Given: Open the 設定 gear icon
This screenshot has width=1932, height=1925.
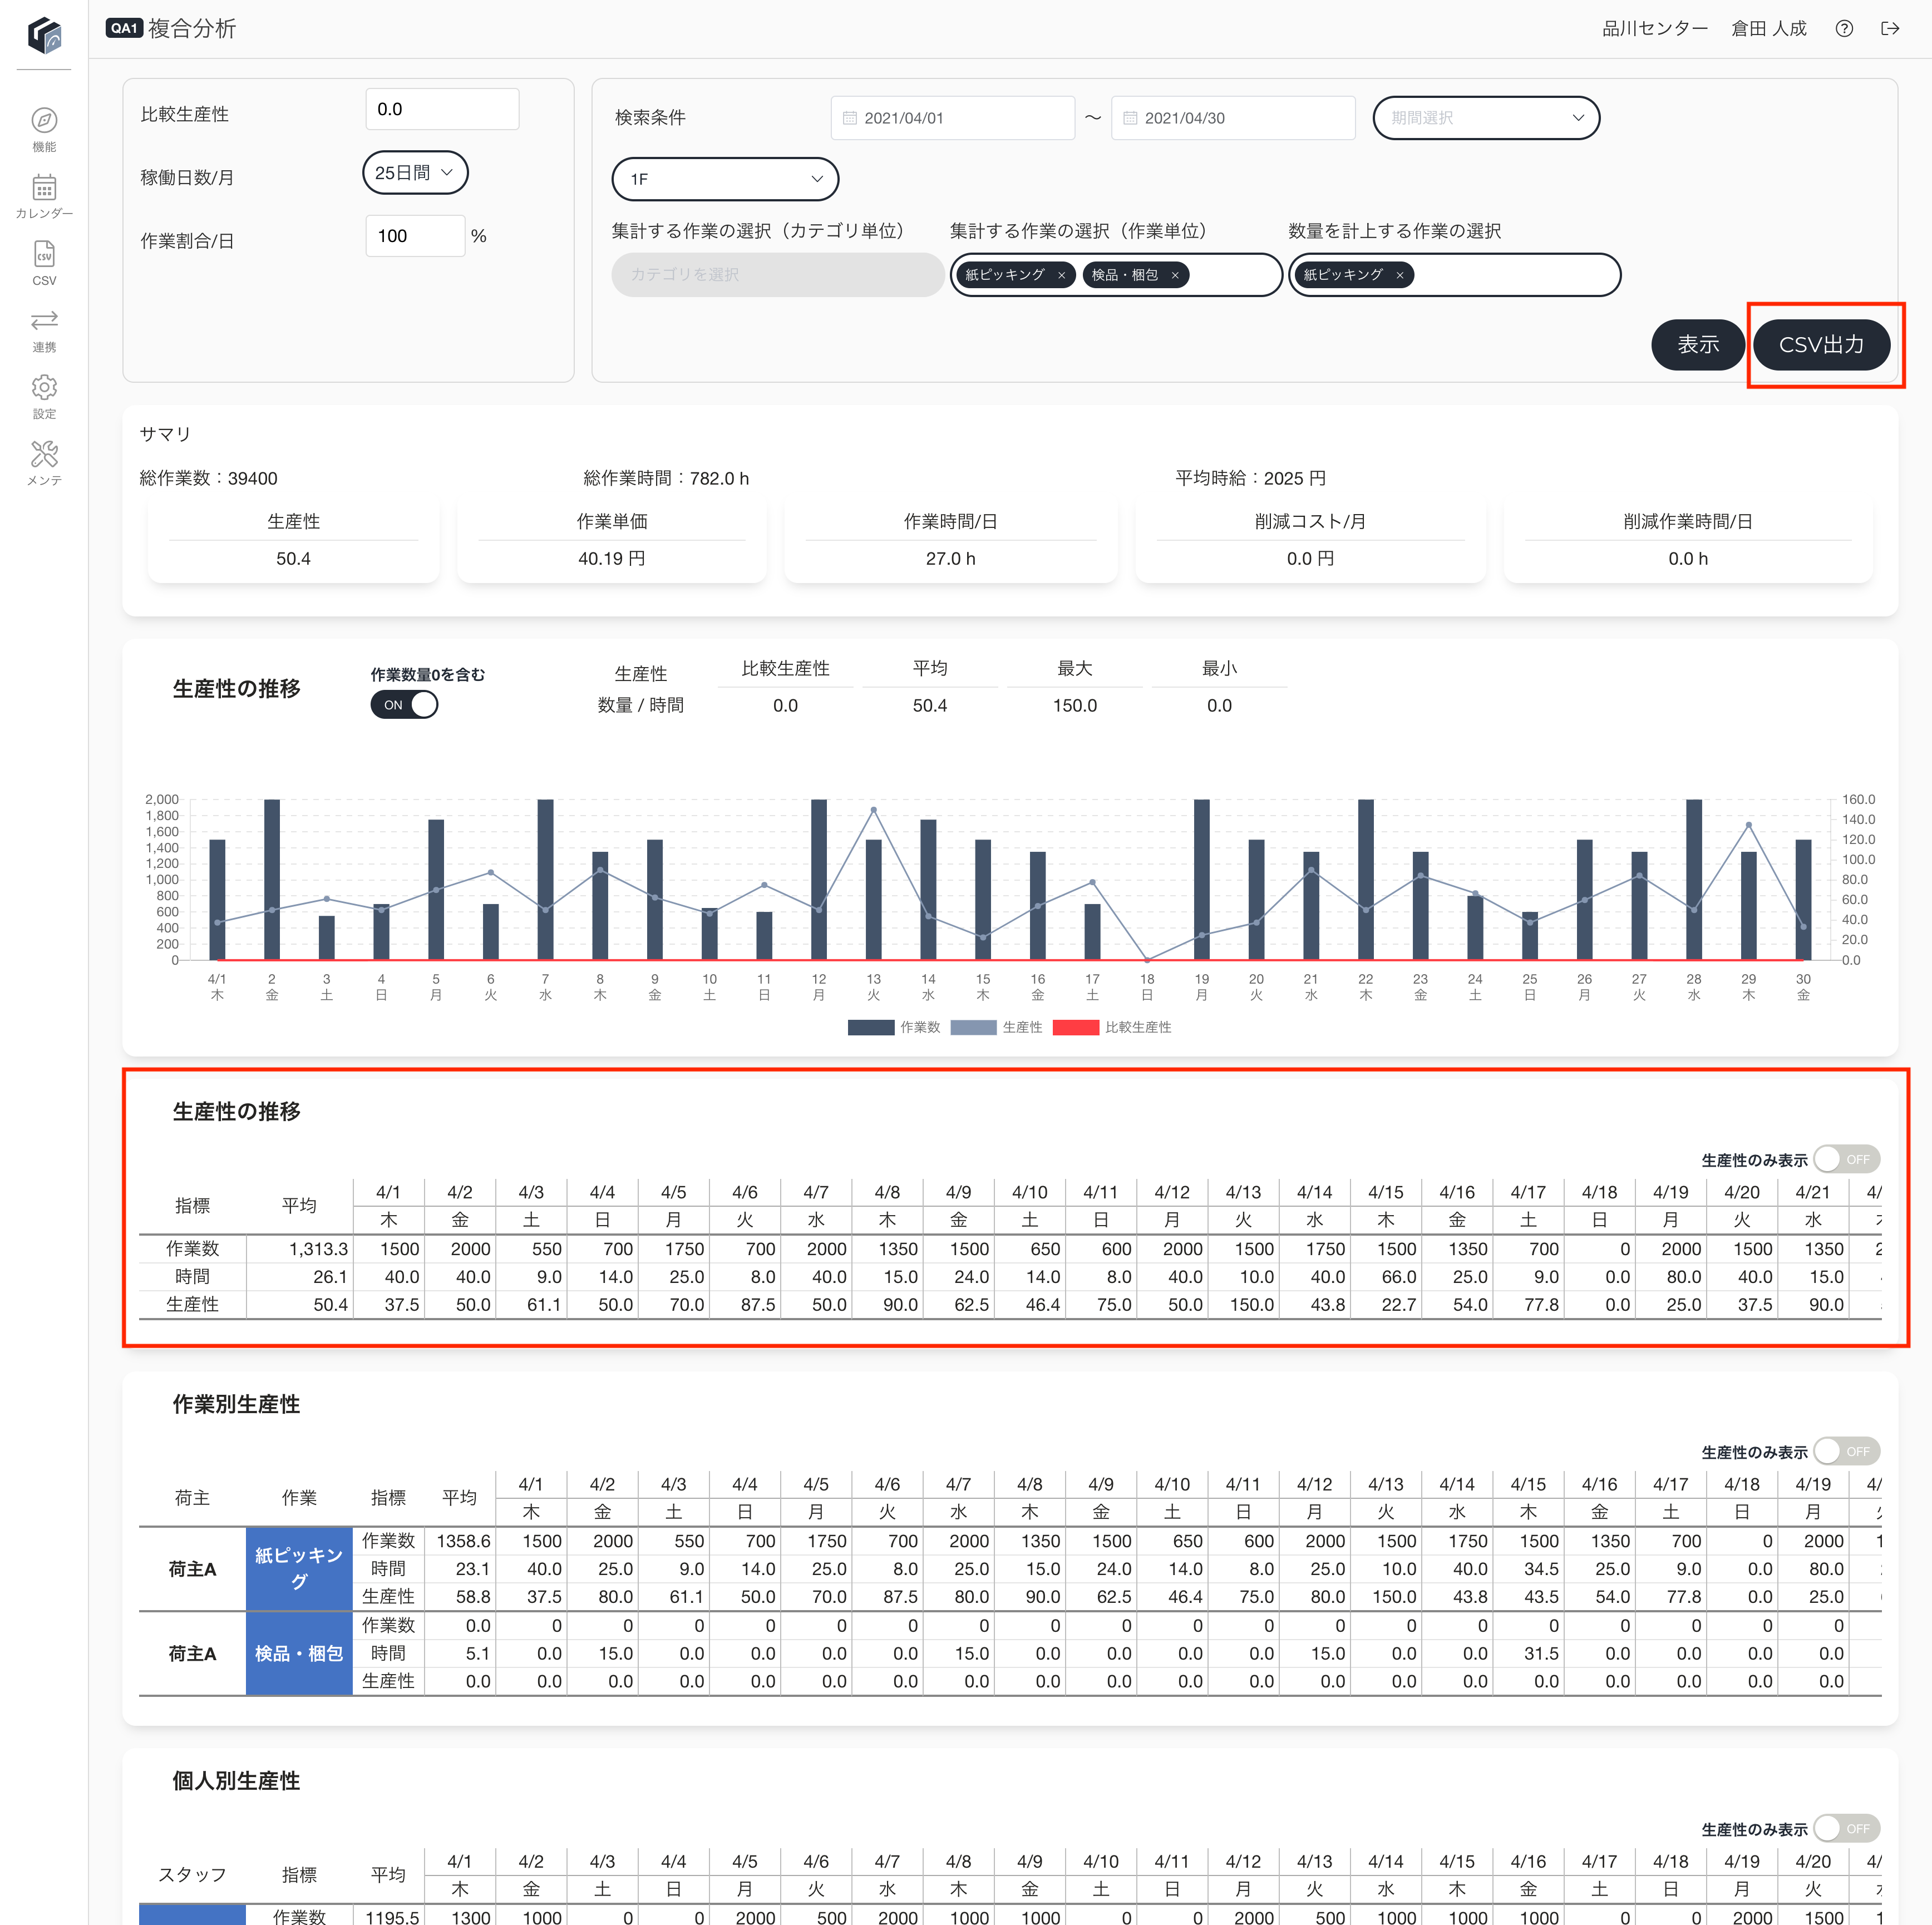Looking at the screenshot, I should click(x=44, y=387).
